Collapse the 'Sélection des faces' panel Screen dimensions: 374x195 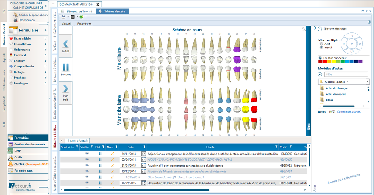(320, 29)
